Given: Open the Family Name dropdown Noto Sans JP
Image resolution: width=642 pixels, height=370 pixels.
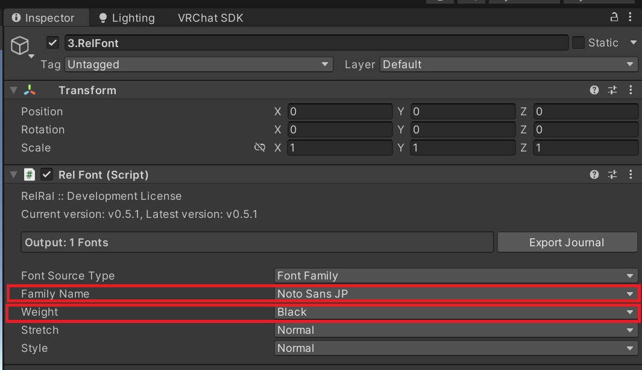Looking at the screenshot, I should pos(456,294).
